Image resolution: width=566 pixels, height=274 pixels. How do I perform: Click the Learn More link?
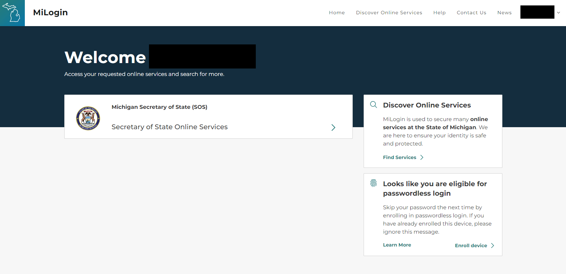[x=397, y=245]
